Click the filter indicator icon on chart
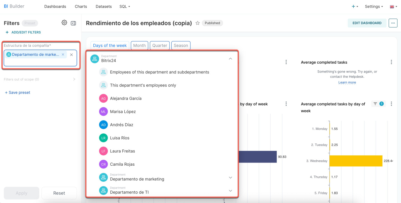 [378, 104]
